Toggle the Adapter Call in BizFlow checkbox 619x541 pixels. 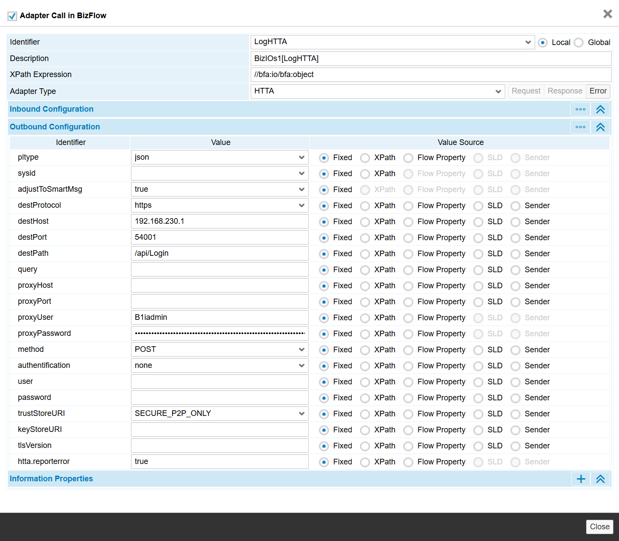click(13, 16)
